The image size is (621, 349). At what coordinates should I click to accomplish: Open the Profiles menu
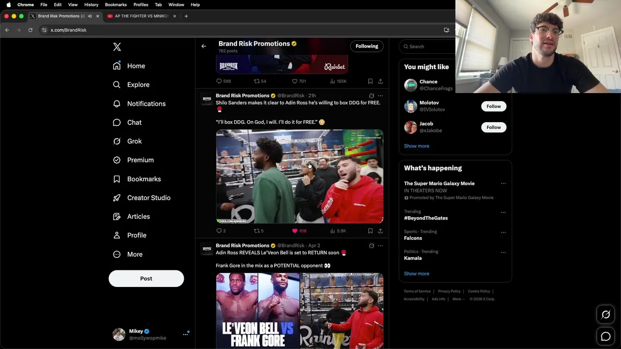tap(141, 5)
